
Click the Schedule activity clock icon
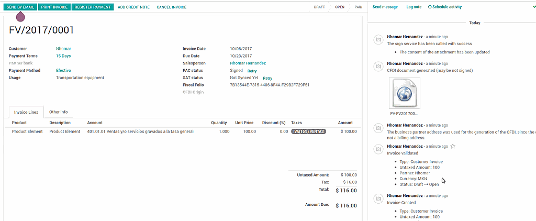(x=430, y=7)
